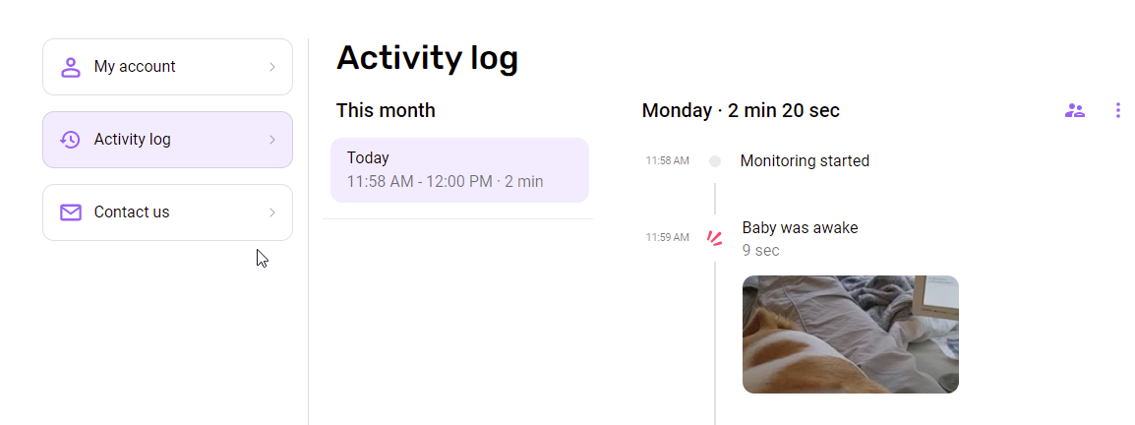Click the pink baby awake activity icon

(x=715, y=237)
